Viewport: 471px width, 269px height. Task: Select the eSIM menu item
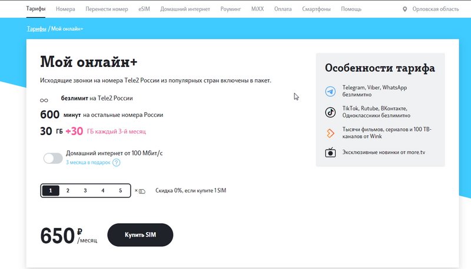144,9
